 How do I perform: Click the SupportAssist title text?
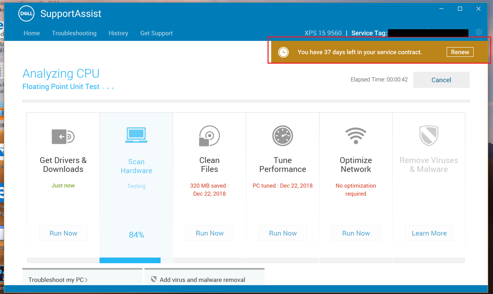(71, 13)
